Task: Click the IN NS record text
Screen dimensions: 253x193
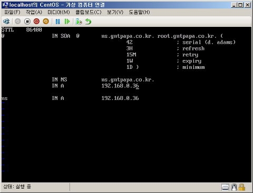Action: [x=60, y=79]
